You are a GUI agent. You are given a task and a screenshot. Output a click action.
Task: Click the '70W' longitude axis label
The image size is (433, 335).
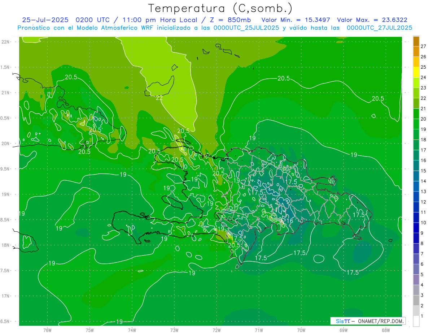coord(301,330)
